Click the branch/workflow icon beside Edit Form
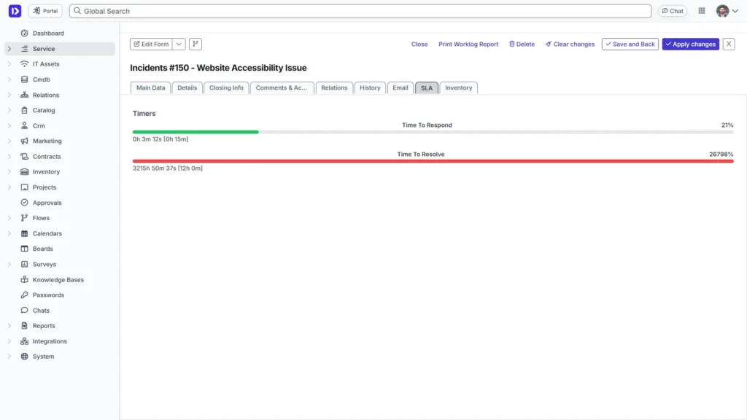The height and width of the screenshot is (420, 747). tap(195, 44)
